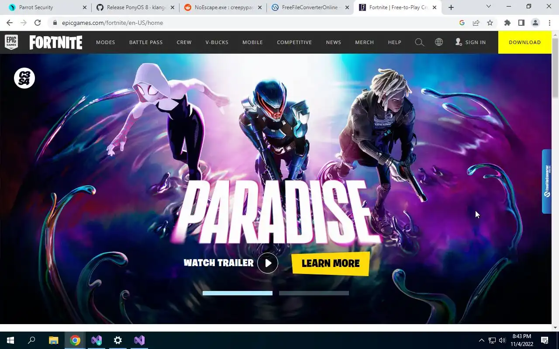Screen dimensions: 559x349
Task: Open the MOBILE menu item
Action: pyautogui.click(x=253, y=42)
